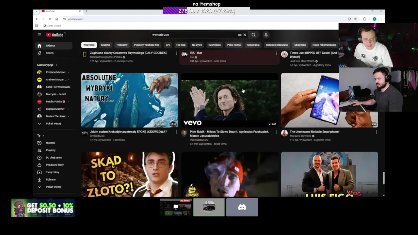Open Polubione filmy liked videos
Image resolution: width=418 pixels, height=235 pixels.
54,165
